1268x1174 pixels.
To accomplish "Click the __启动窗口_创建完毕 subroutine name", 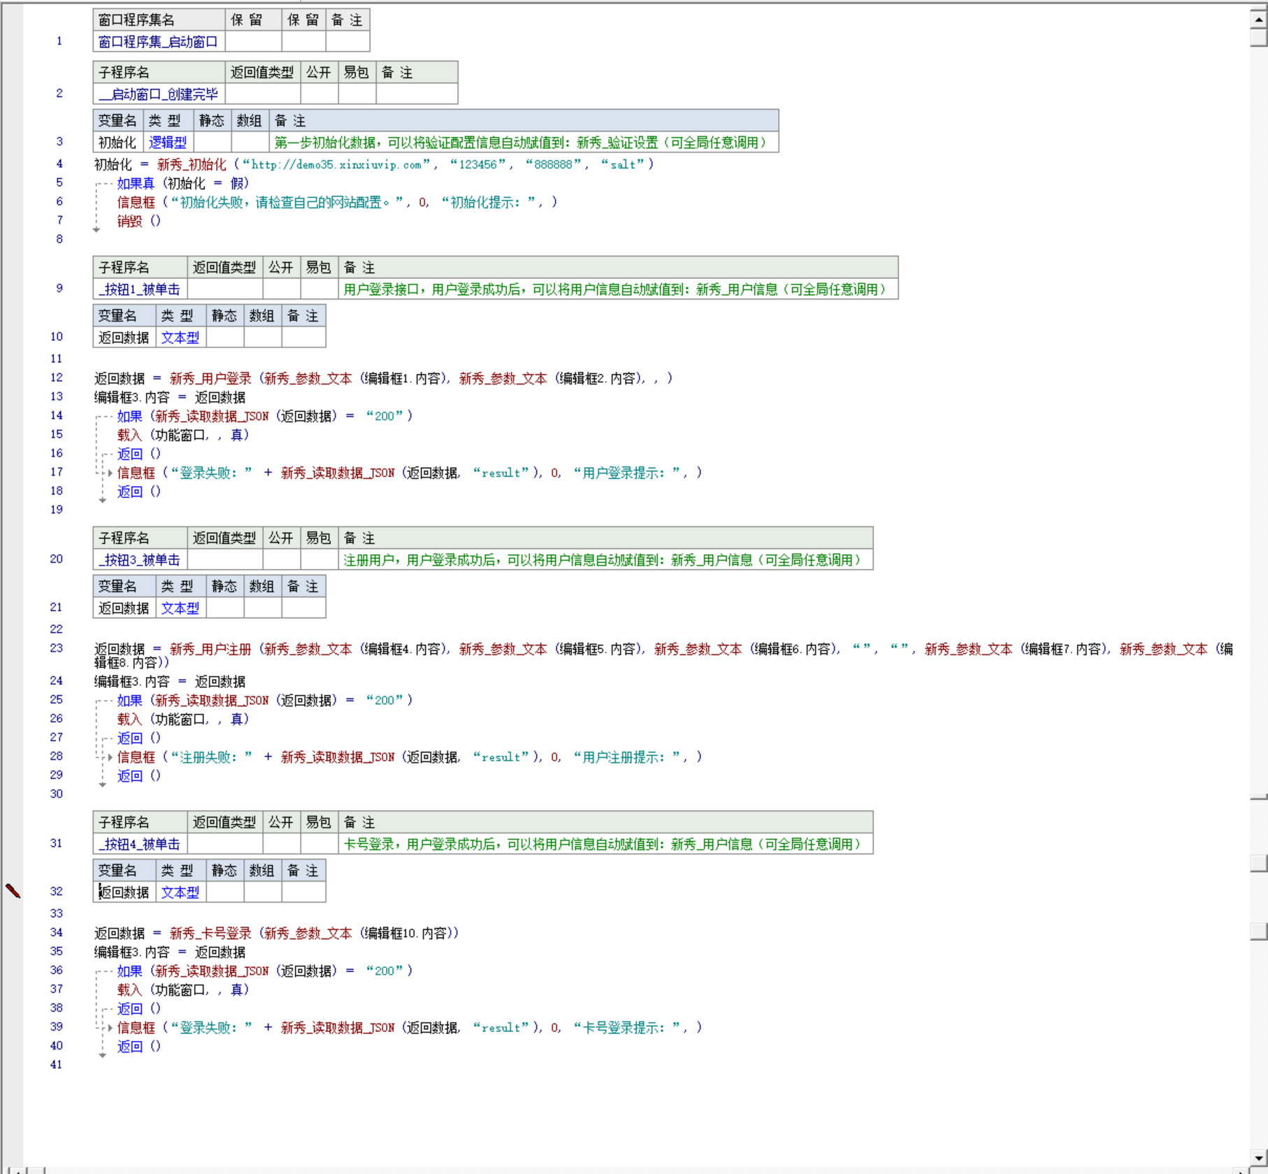I will [159, 94].
